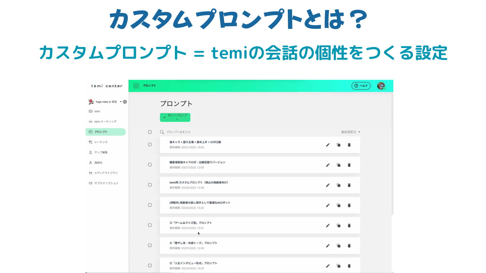The height and width of the screenshot is (273, 486).
Task: Copy the ④「癒やし系・共感トーク」prompt
Action: [338, 246]
